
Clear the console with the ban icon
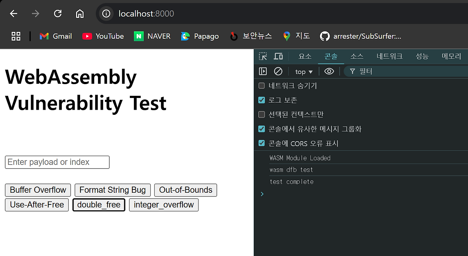coord(278,71)
